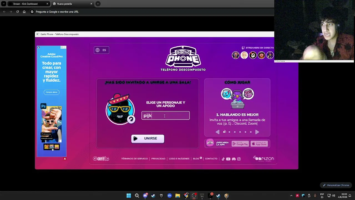355x200 pixels.
Task: Focus the nickname input field containing 'pijk'
Action: tap(166, 116)
